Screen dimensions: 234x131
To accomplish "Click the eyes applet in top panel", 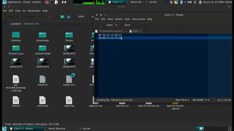I will [x=64, y=2].
